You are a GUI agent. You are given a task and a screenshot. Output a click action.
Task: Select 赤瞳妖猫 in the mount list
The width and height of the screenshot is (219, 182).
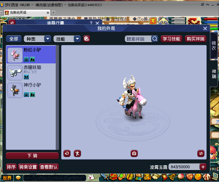pos(31,73)
